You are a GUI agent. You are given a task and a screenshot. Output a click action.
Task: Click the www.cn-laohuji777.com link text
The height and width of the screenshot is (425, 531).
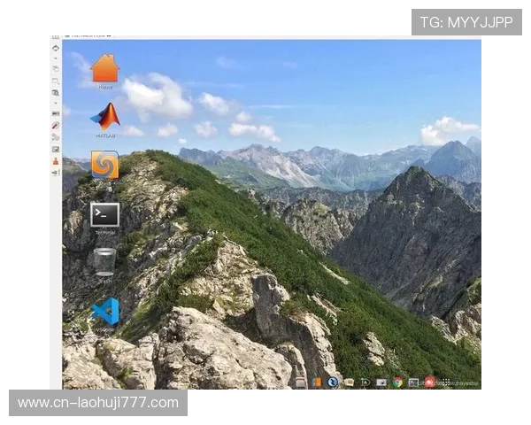[98, 403]
